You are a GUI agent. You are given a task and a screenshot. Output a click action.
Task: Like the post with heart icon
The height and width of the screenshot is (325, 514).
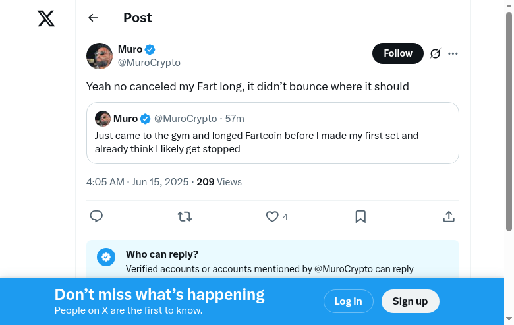tap(272, 216)
